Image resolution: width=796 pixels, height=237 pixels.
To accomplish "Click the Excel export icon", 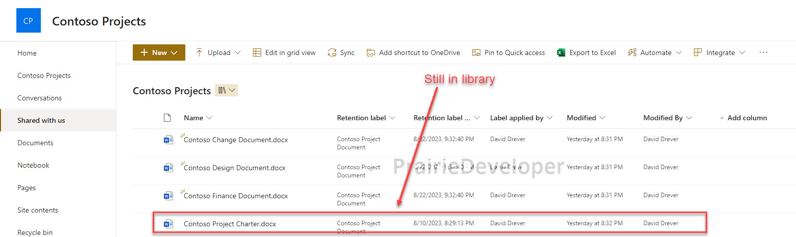I will (561, 52).
